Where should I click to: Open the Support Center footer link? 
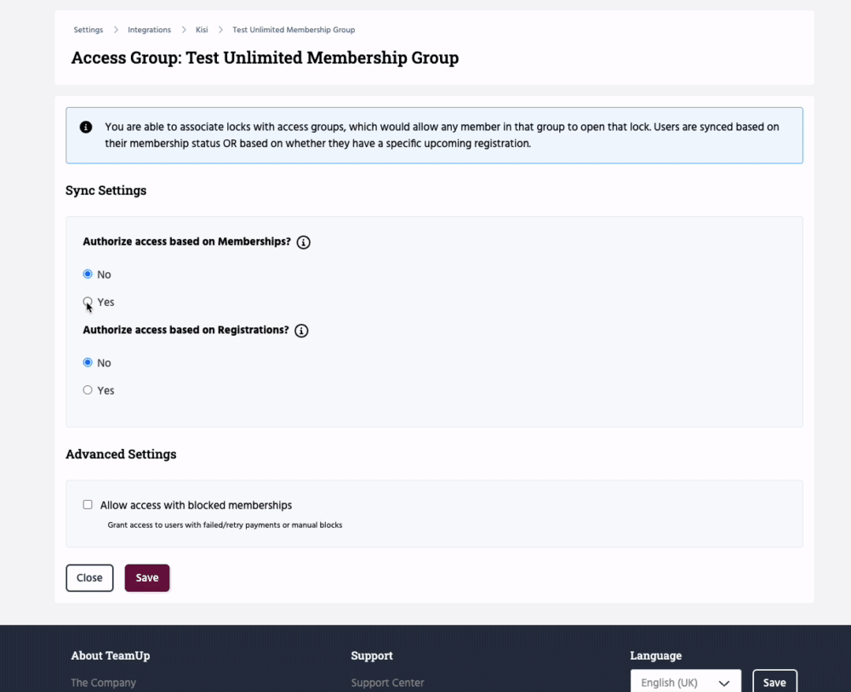pyautogui.click(x=387, y=683)
